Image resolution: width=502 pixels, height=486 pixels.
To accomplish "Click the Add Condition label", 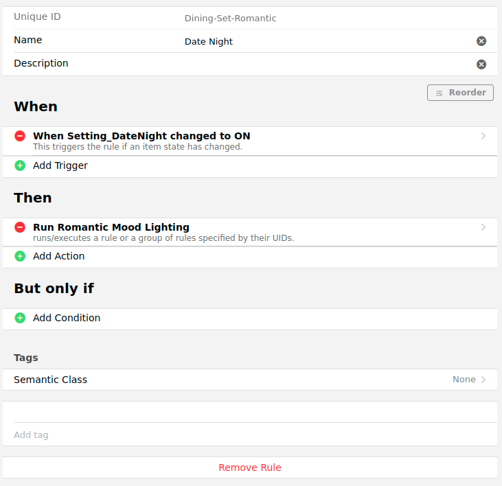I will (67, 318).
